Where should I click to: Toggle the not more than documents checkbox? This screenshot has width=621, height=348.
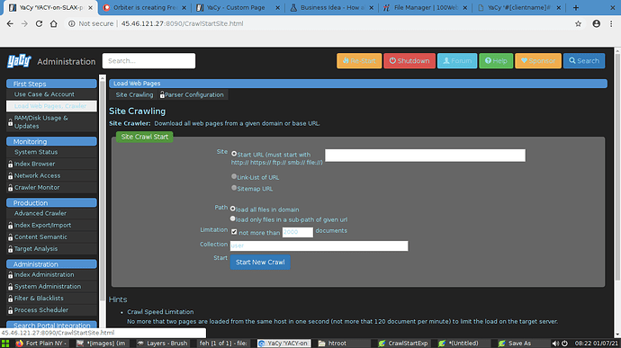234,232
